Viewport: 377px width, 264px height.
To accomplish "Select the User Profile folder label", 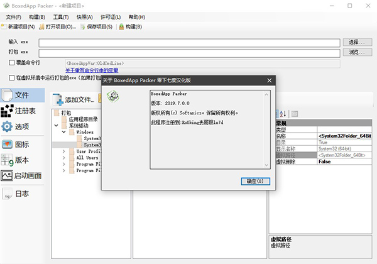I will pos(89,151).
